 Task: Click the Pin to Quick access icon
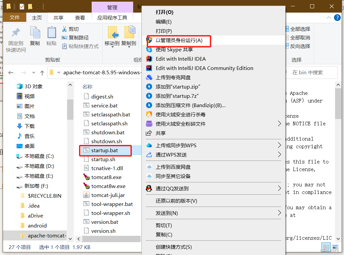pos(16,32)
